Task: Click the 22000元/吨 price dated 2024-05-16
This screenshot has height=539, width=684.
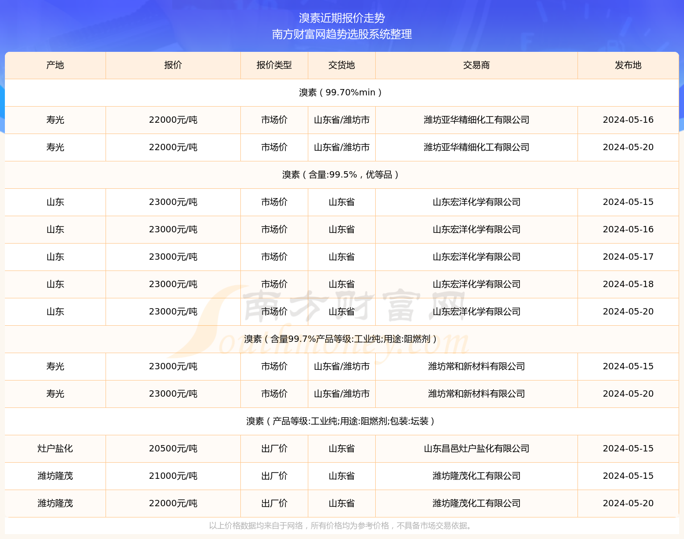Action: pos(173,120)
